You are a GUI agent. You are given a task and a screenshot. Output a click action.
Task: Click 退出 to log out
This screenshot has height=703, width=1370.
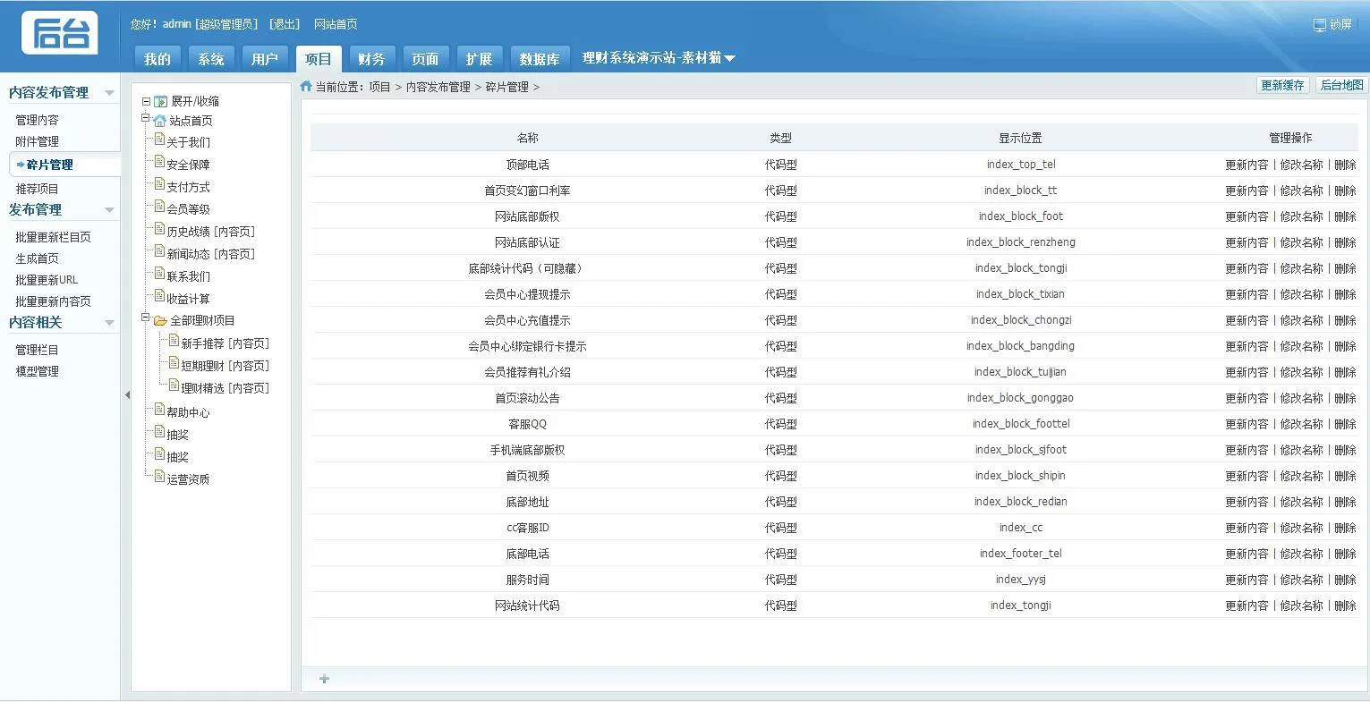[285, 24]
